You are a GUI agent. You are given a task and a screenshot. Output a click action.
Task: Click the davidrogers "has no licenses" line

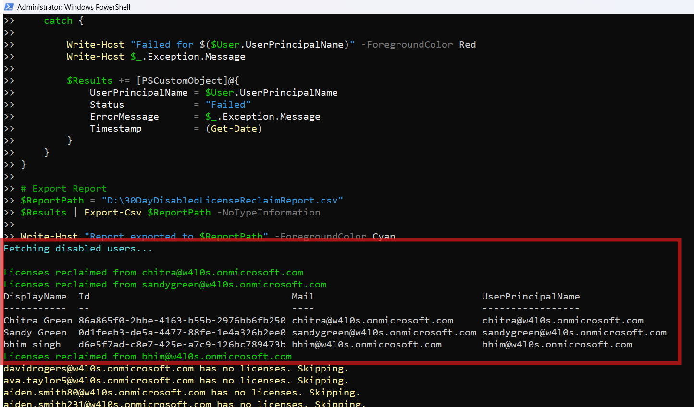pyautogui.click(x=176, y=369)
